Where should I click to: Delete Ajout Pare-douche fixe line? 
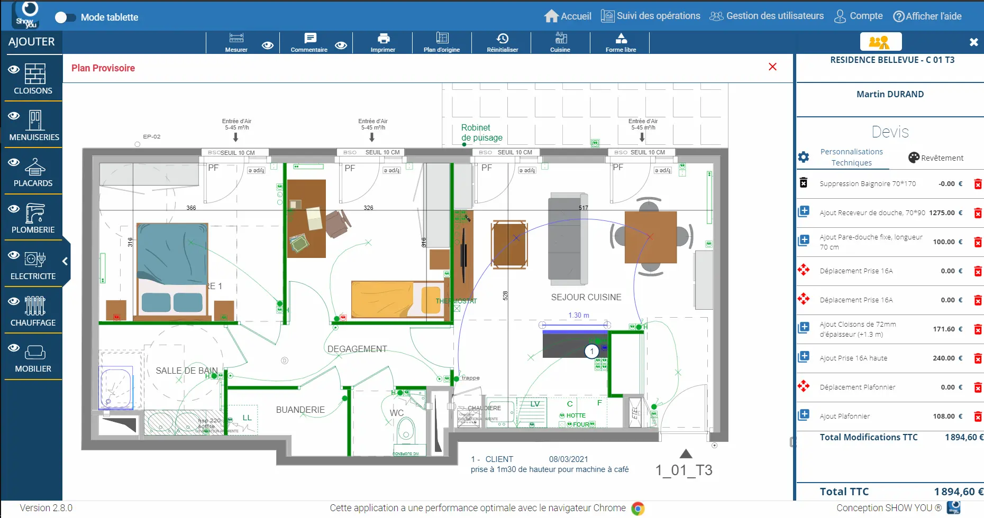click(978, 242)
